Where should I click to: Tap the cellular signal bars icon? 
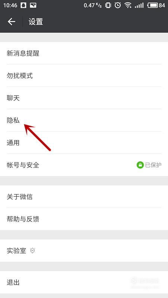[x=139, y=5]
